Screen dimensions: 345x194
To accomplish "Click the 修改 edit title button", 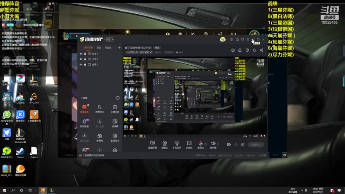I will [157, 47].
